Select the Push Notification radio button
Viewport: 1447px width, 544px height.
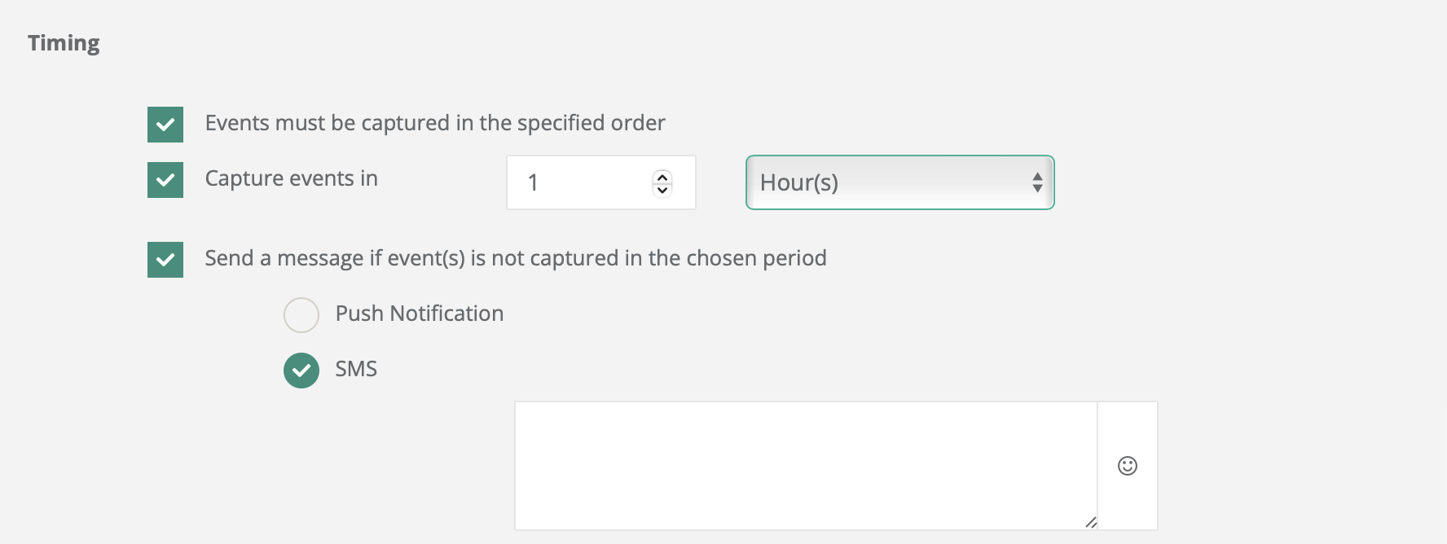301,315
